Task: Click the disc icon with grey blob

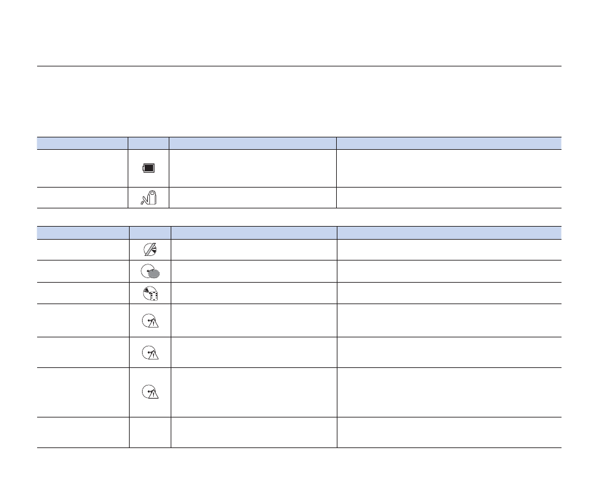Action: point(150,271)
